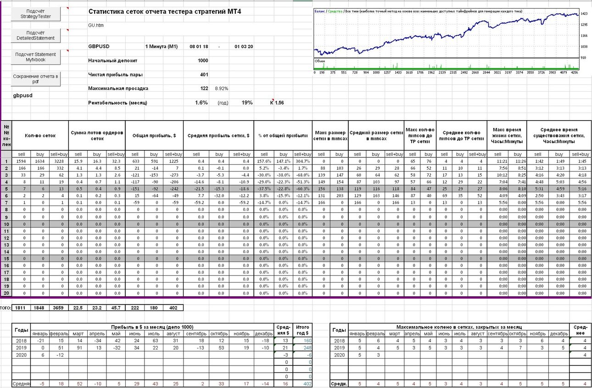Click yearly profitability value 19%
Image resolution: width=592 pixels, height=388 pixels.
tap(247, 103)
